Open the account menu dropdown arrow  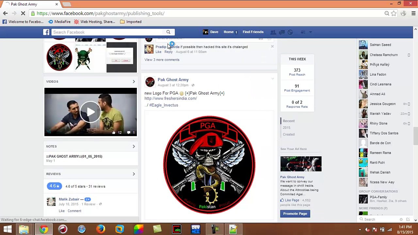pos(311,32)
